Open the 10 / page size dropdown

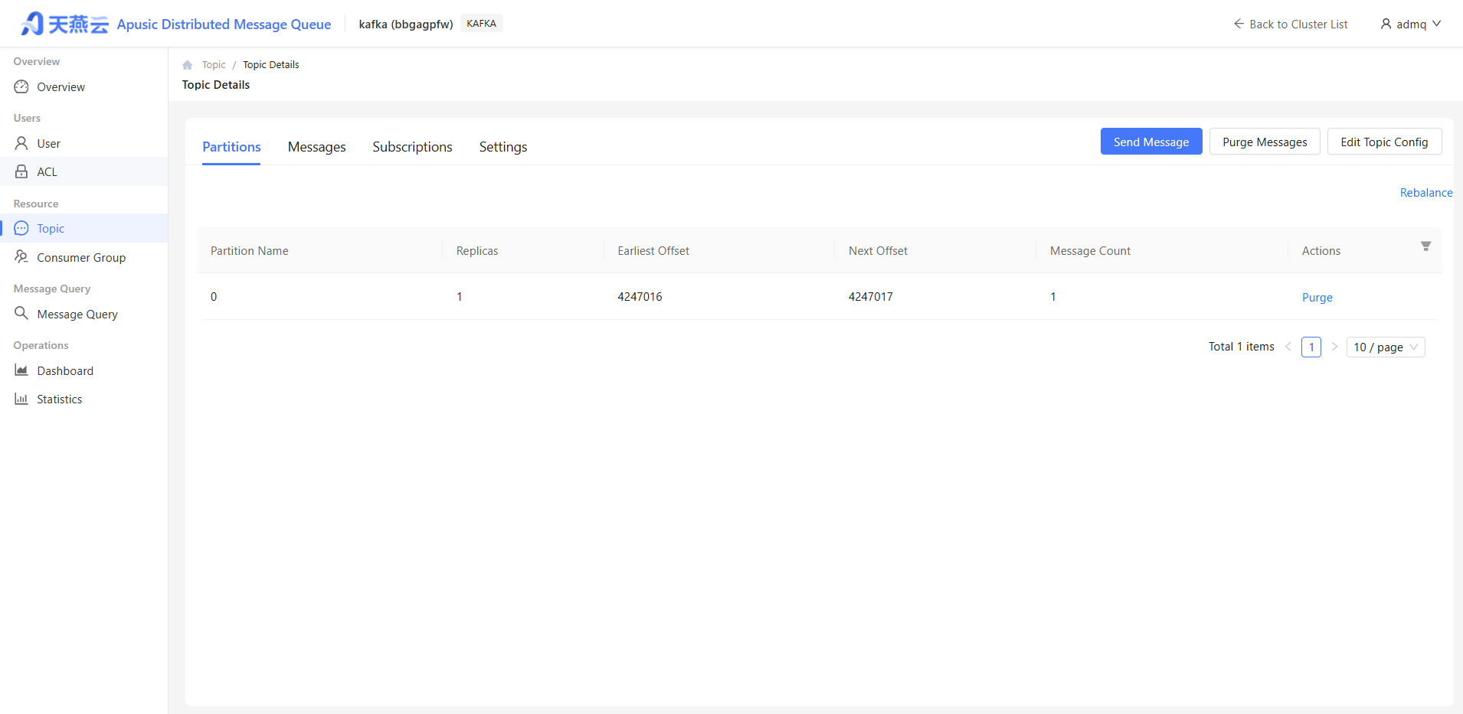tap(1386, 347)
